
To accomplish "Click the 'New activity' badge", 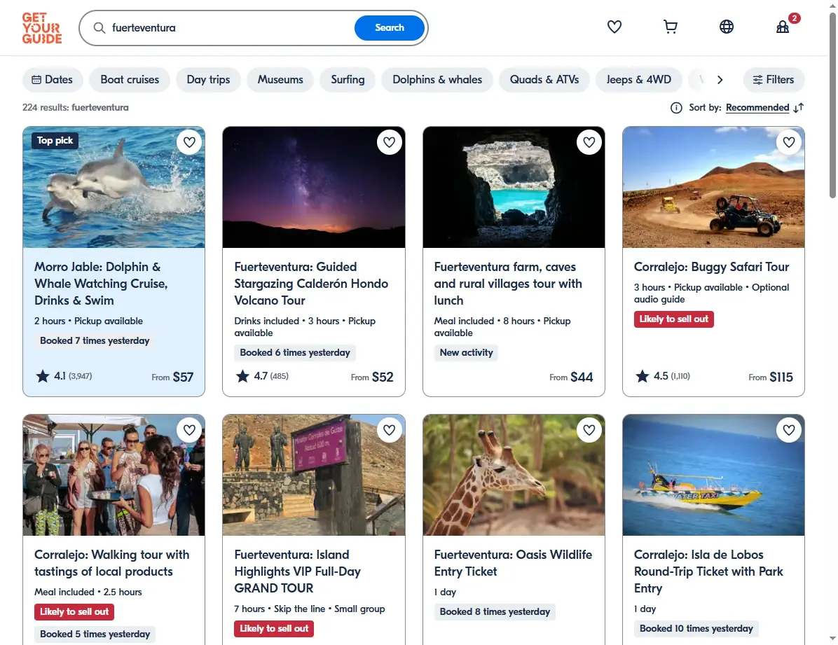I will 466,353.
